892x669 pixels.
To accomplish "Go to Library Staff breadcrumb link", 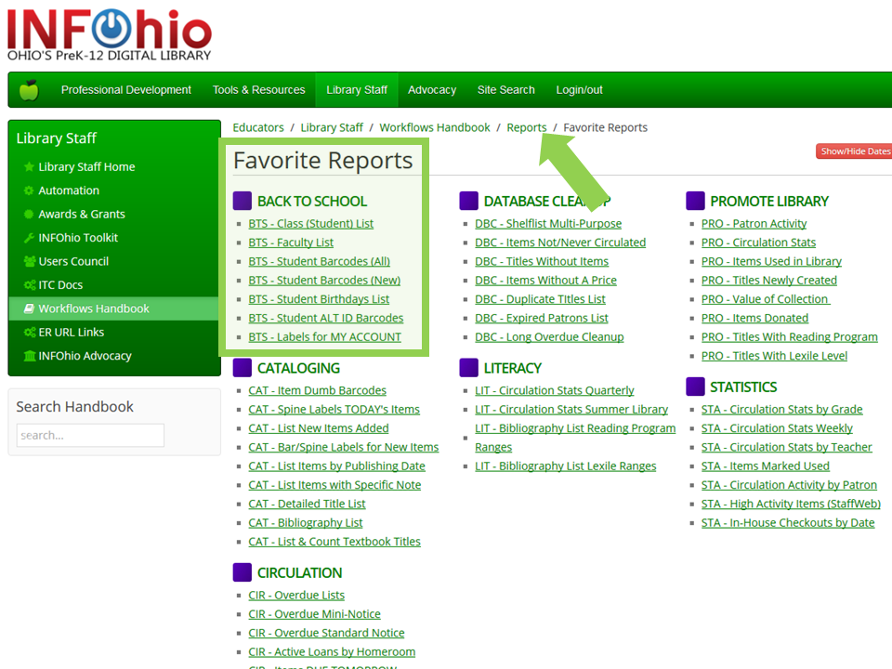I will pyautogui.click(x=332, y=127).
